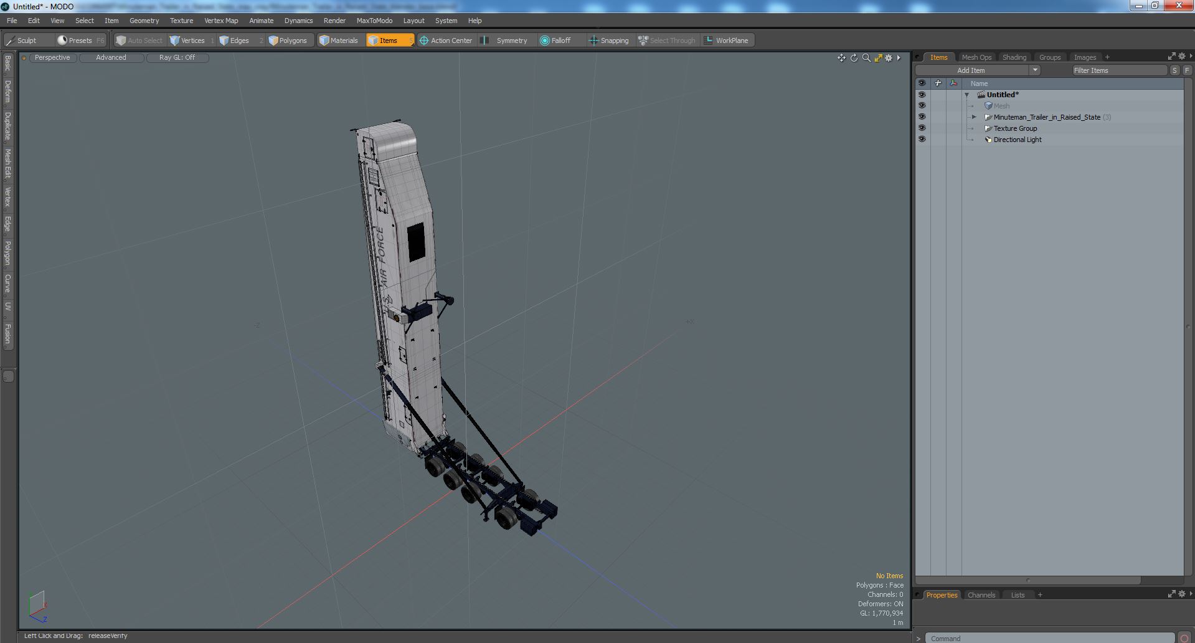Hide Minuteman_Trailer_in_Raised_State group
Image resolution: width=1195 pixels, height=643 pixels.
922,117
